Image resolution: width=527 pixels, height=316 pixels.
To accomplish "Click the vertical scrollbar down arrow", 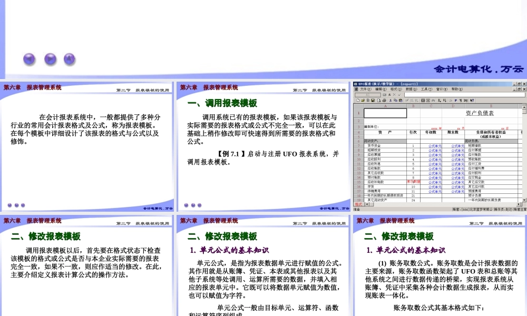I will pos(523,200).
